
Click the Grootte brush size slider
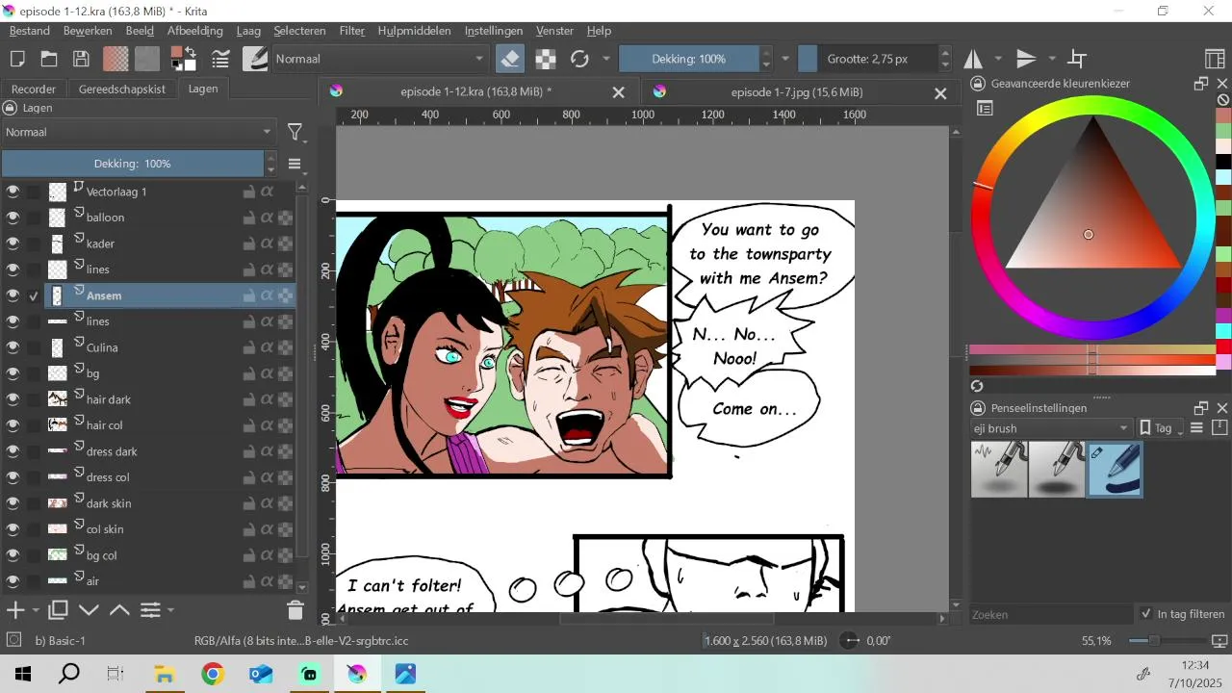tap(868, 59)
